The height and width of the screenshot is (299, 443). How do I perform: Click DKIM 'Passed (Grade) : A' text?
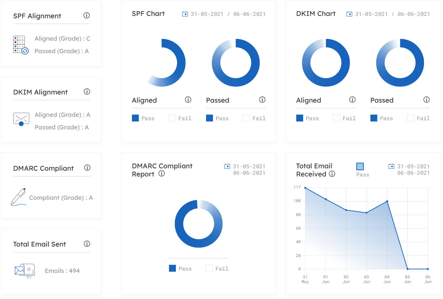(62, 127)
